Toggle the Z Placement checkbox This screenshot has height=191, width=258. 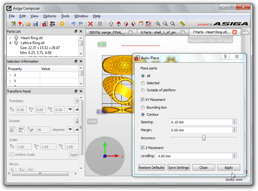(142, 148)
